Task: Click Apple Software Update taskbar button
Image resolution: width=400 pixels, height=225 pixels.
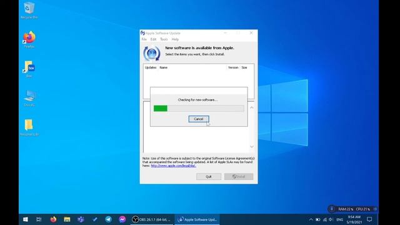Action: tap(197, 219)
